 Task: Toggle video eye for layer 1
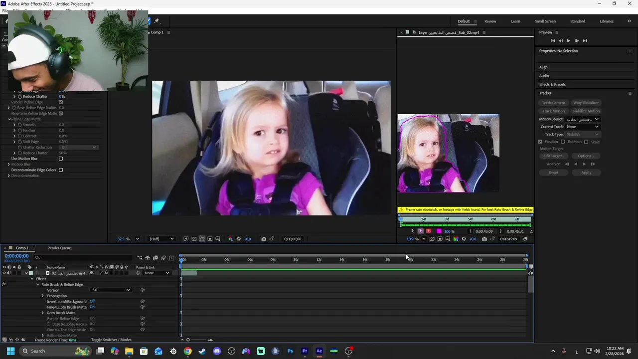4,273
